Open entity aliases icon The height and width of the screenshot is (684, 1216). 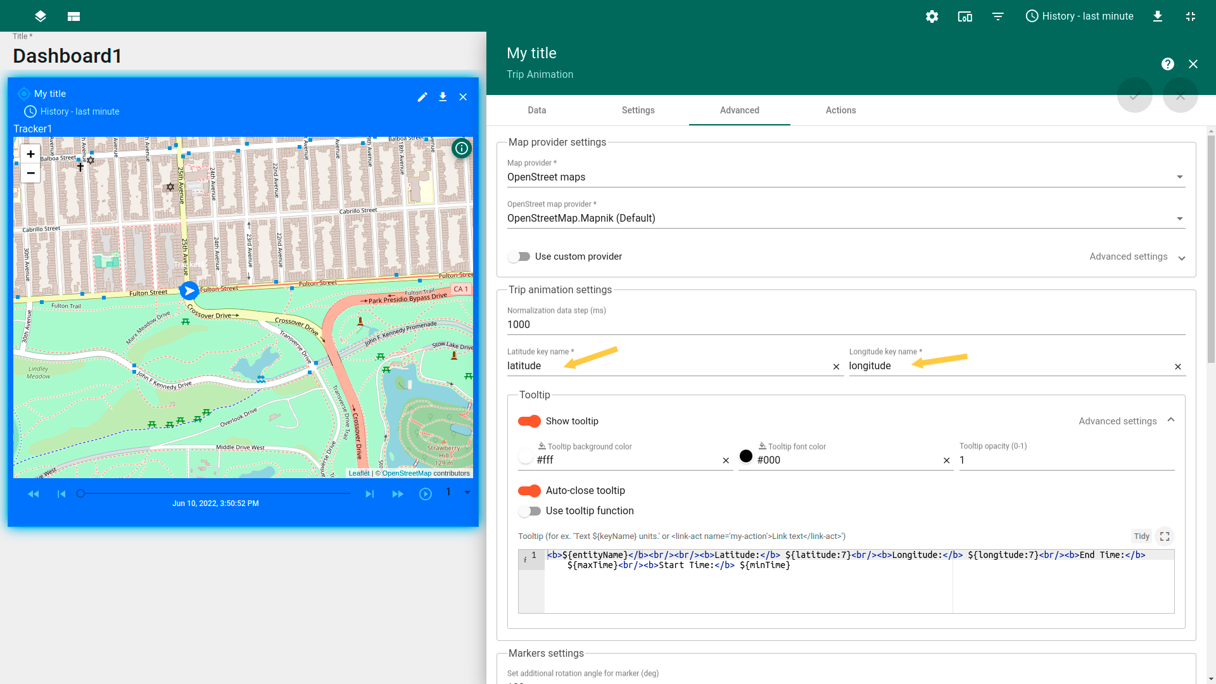click(x=965, y=16)
